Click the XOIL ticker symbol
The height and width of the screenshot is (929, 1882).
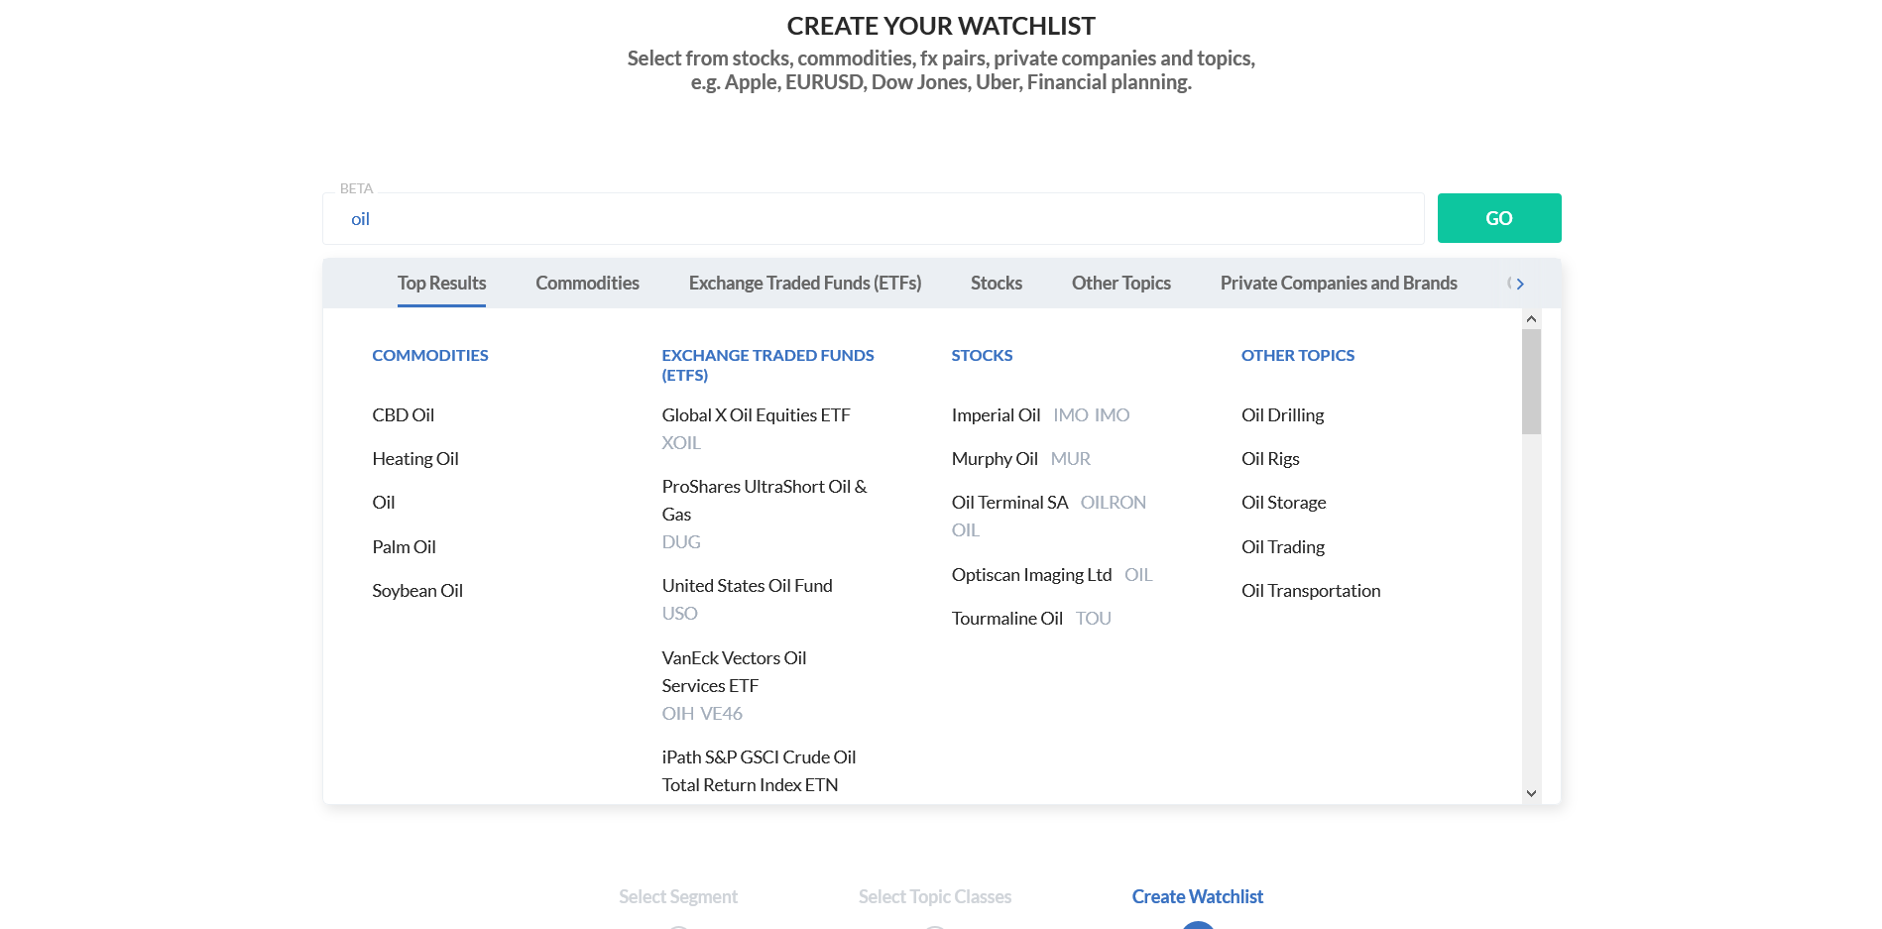pos(681,443)
